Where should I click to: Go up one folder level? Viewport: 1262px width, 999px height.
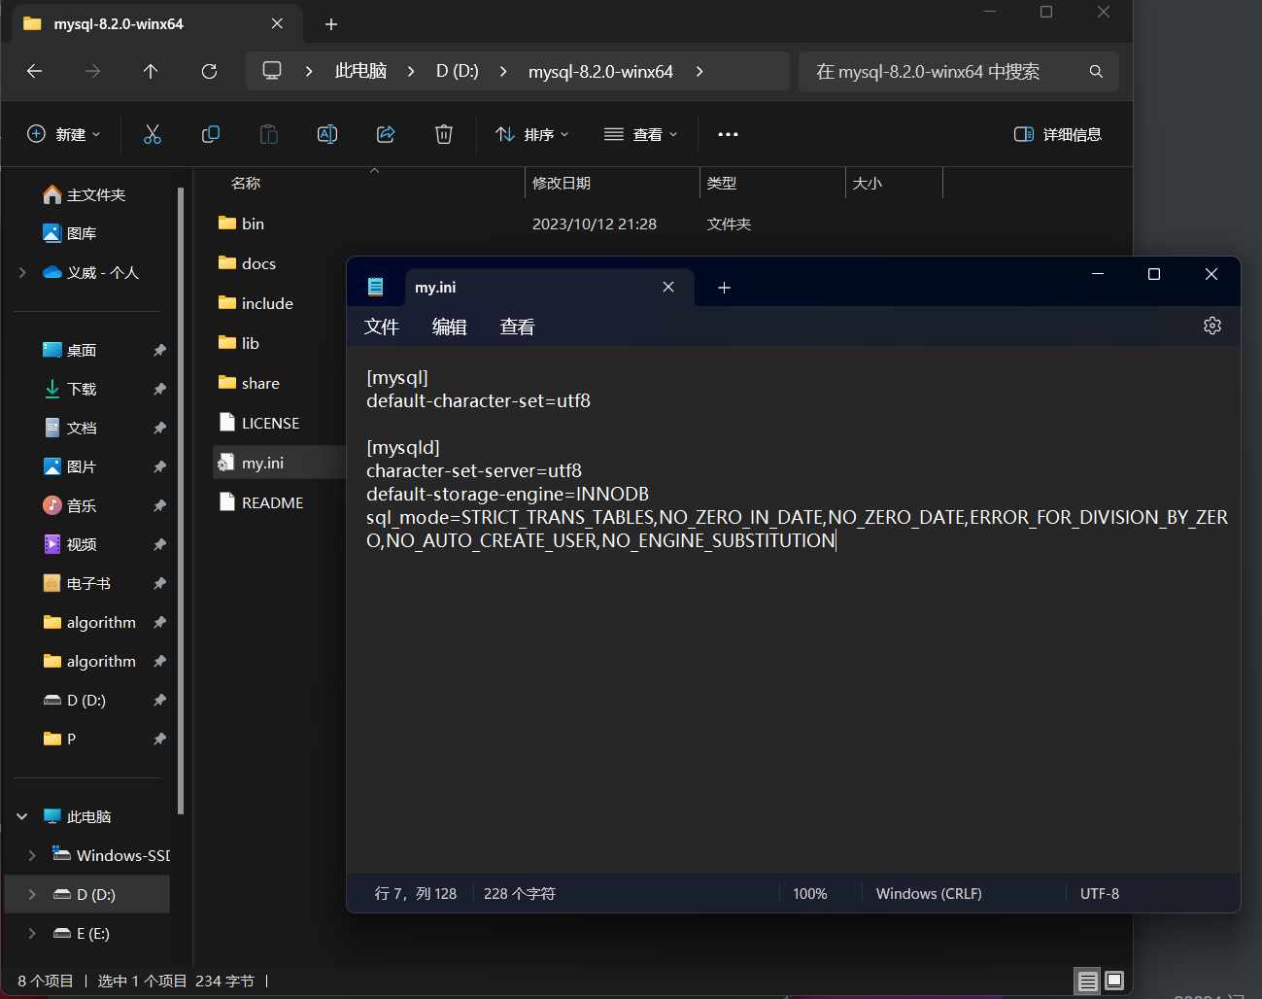pyautogui.click(x=151, y=71)
